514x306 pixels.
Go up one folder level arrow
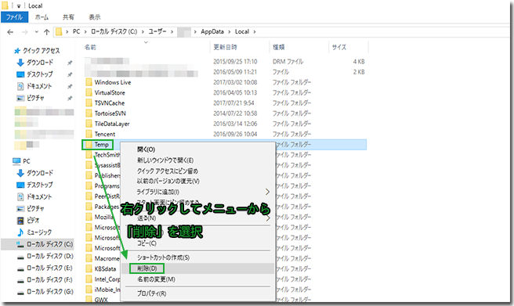(x=46, y=32)
